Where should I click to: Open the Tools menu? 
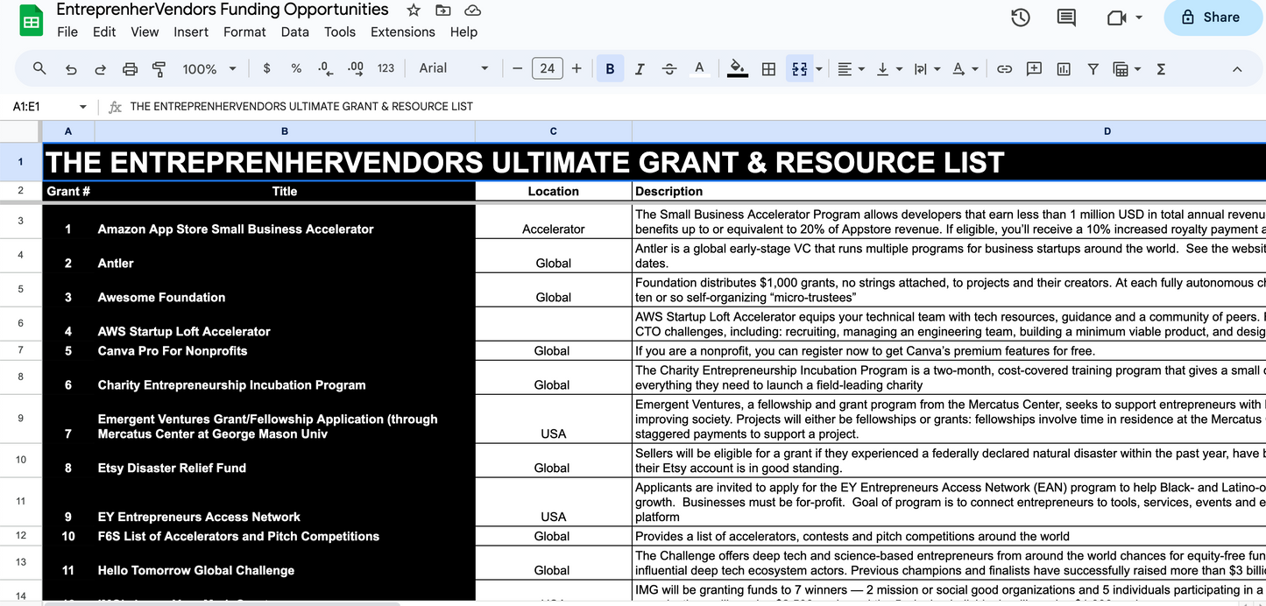[x=340, y=32]
